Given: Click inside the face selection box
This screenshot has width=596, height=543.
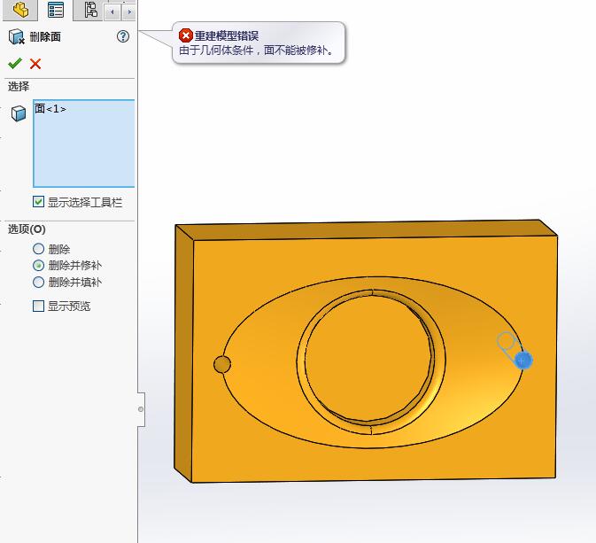Looking at the screenshot, I should click(83, 144).
